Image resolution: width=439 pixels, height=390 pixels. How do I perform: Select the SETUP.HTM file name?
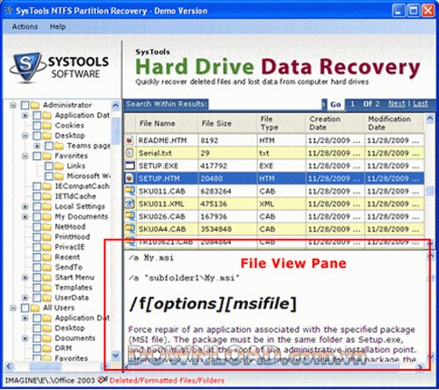[159, 178]
